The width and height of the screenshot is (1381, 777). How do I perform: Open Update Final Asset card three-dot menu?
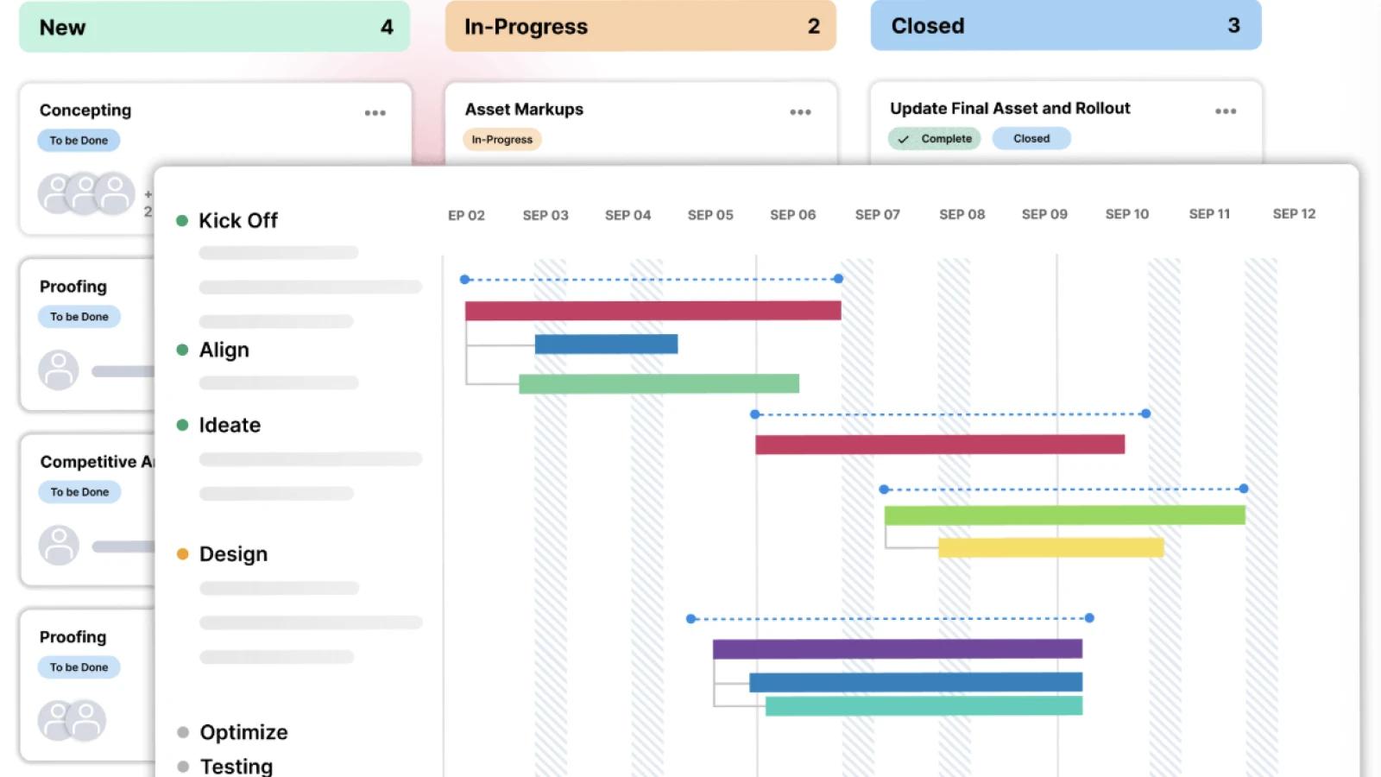click(x=1226, y=111)
